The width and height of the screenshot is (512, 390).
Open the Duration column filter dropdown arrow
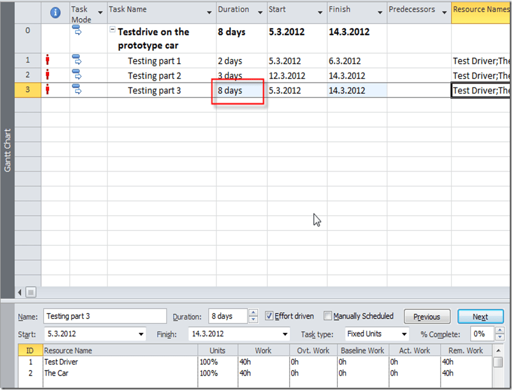coord(260,13)
